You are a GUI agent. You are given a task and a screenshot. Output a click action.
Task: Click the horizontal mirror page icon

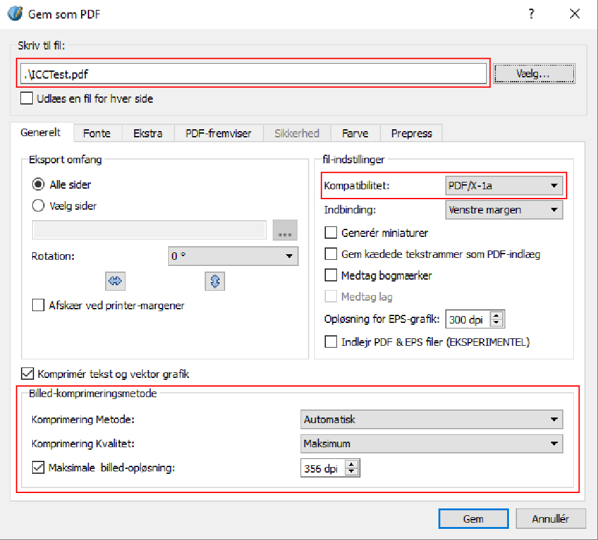pos(115,281)
